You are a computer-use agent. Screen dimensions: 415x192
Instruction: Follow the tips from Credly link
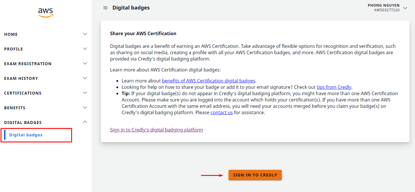[334, 87]
